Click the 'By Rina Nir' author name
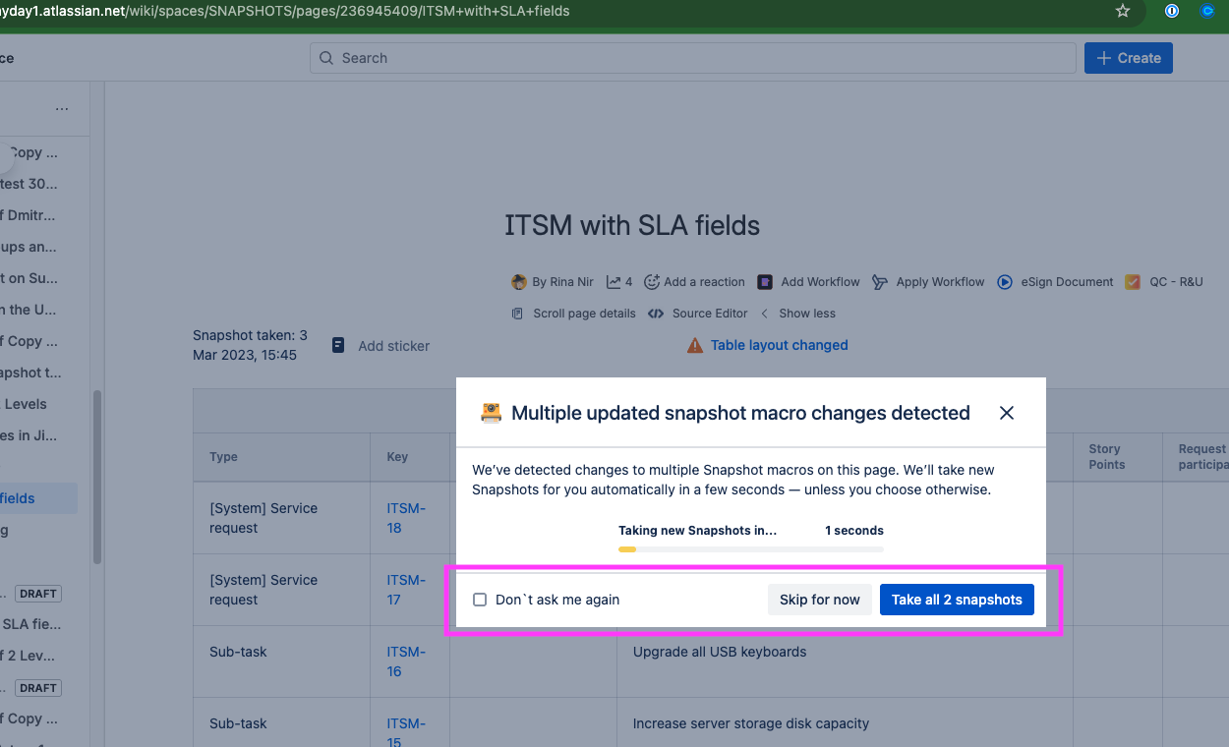This screenshot has width=1229, height=747. coord(562,282)
